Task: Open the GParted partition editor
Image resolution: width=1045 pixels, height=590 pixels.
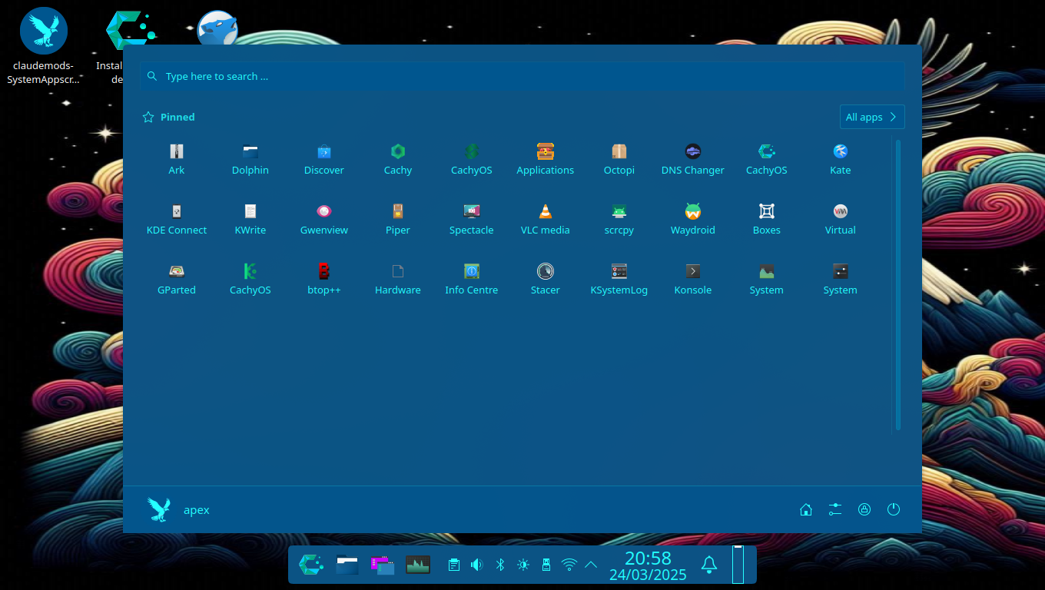Action: [177, 279]
